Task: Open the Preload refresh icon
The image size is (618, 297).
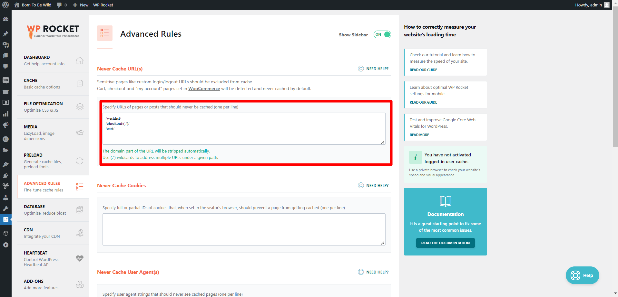Action: click(x=80, y=161)
